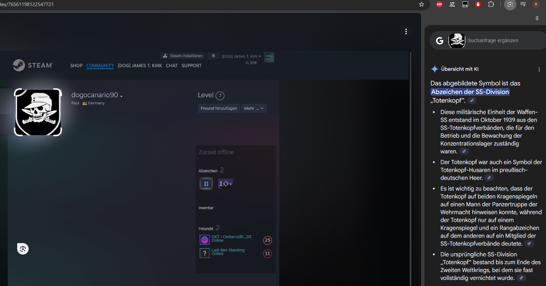Open the media controls icon
Image resolution: width=546 pixels, height=286 pixels.
click(523, 4)
